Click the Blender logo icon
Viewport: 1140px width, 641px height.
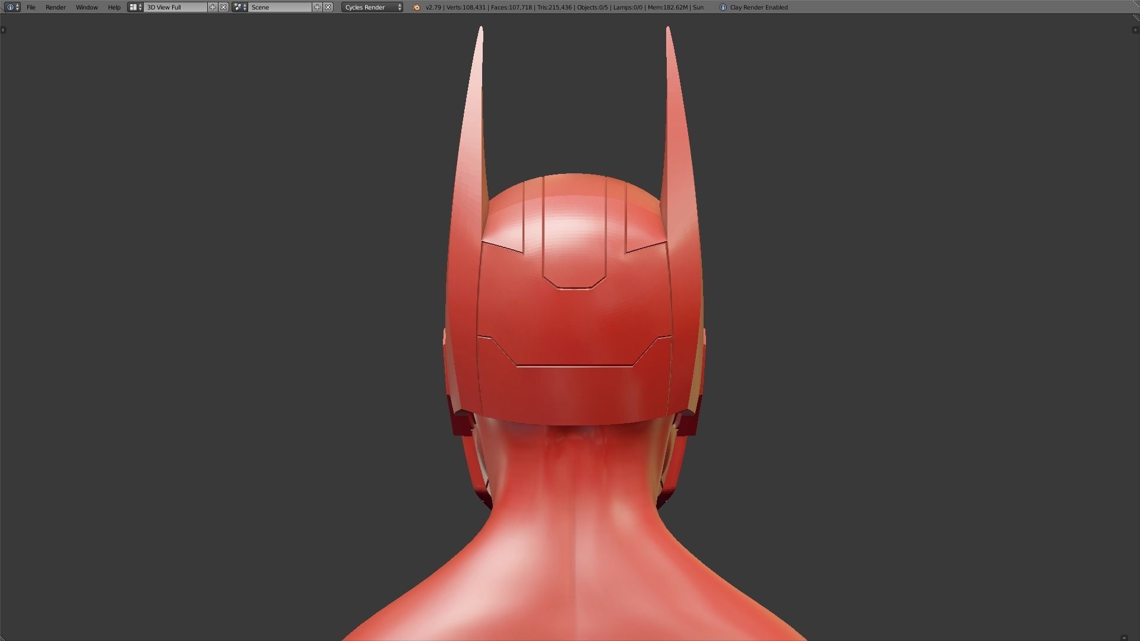tap(416, 7)
